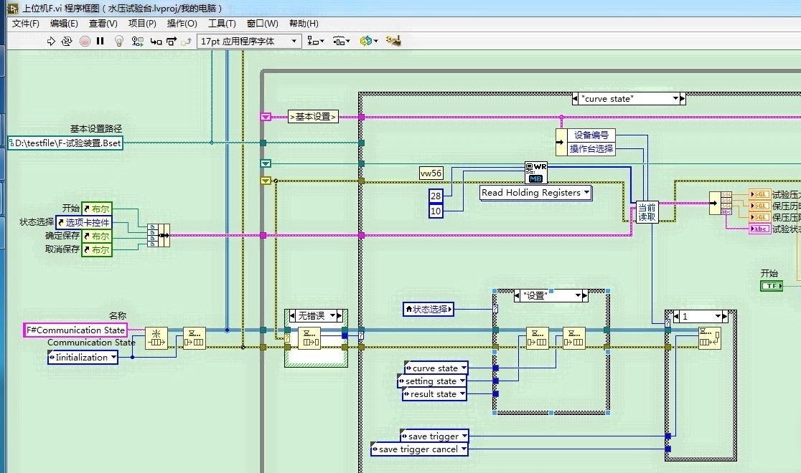Select Enqueue node beside Obtain Queue
This screenshot has width=801, height=473.
pos(195,338)
